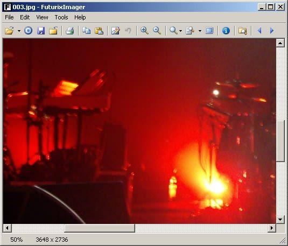The width and height of the screenshot is (288, 246).
Task: Expand the dropdown beside fit options icon
Action: pos(200,31)
